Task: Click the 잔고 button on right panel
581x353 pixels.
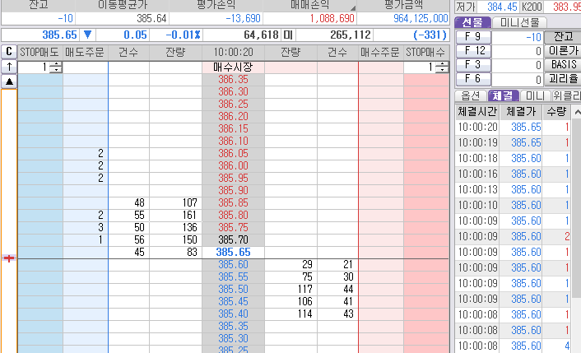Action: pyautogui.click(x=563, y=37)
